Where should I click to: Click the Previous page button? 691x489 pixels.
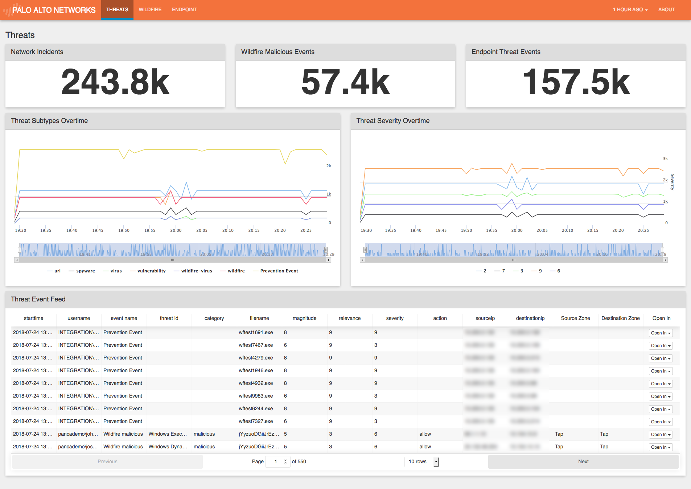[107, 461]
